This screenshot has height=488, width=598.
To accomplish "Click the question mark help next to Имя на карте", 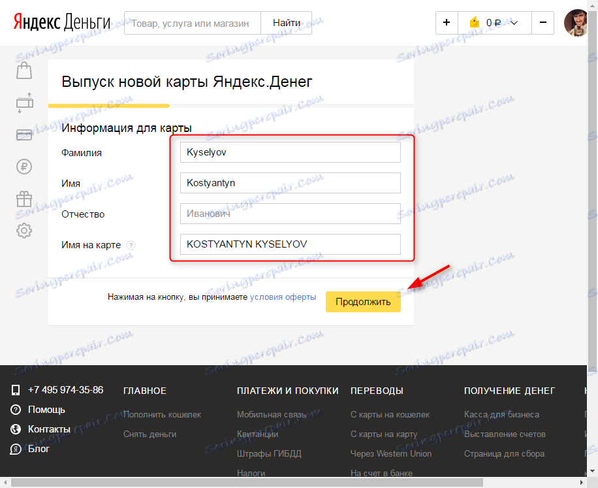I will 131,246.
